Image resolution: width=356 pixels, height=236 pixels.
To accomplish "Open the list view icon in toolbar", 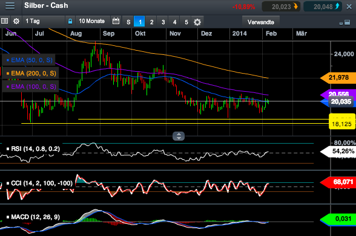I will (5, 21).
